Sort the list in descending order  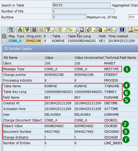(x=27, y=30)
